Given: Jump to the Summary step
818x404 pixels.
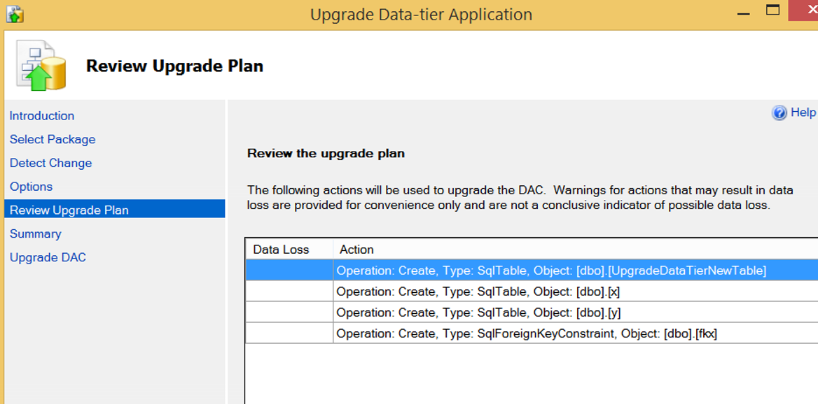Looking at the screenshot, I should 35,233.
